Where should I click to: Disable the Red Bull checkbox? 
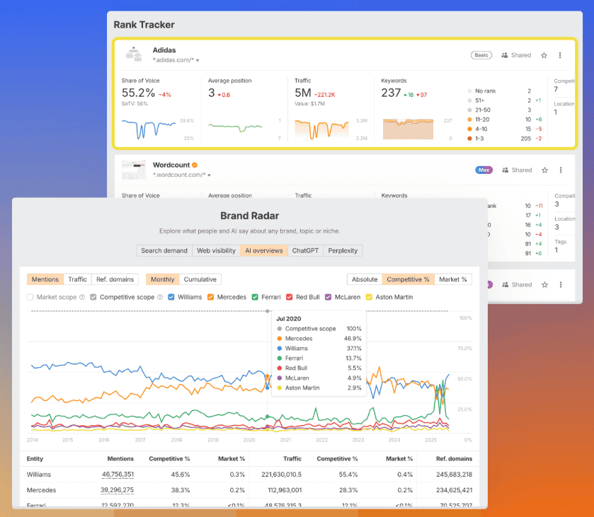290,298
